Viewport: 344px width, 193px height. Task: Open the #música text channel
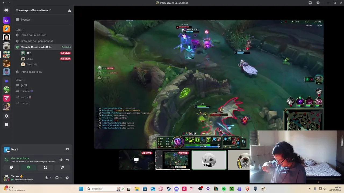pos(43,91)
